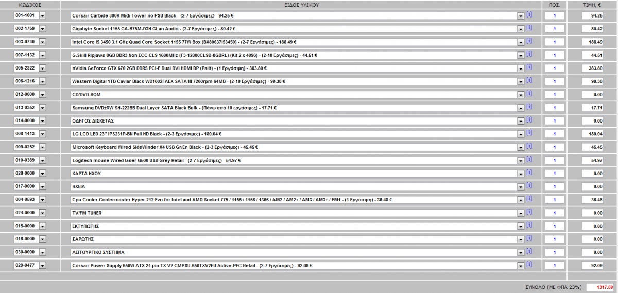Click quantity field in Corsair Carbide row
618x293 pixels.
tap(555, 15)
